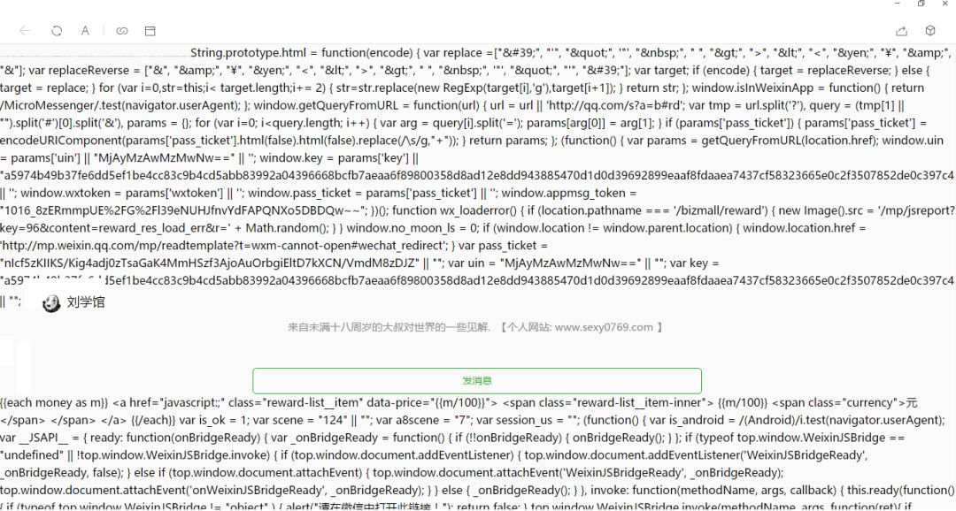Click the share/forward icon
Viewport: 956px width, 511px height.
[902, 30]
